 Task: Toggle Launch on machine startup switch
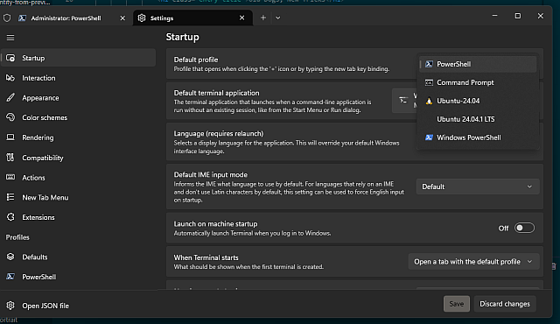(x=524, y=228)
